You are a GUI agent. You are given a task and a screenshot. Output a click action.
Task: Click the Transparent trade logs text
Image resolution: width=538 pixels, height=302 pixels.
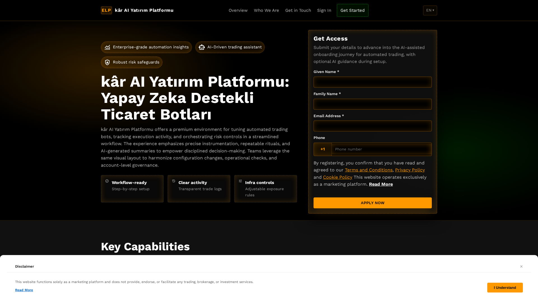coord(200,189)
